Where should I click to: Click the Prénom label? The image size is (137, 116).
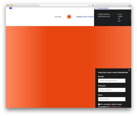click(x=102, y=86)
